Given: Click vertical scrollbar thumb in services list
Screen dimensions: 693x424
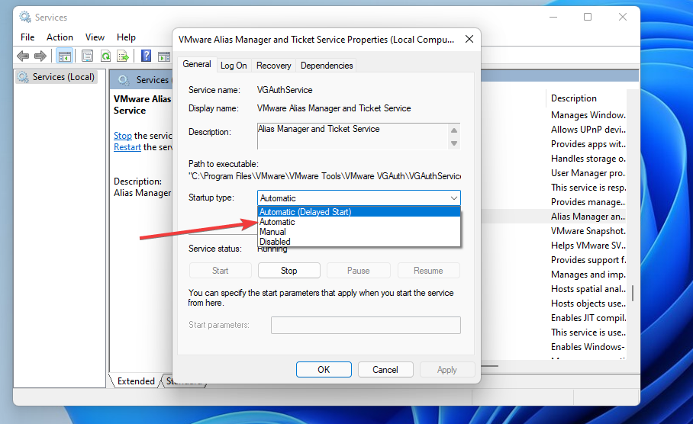Looking at the screenshot, I should coord(633,293).
